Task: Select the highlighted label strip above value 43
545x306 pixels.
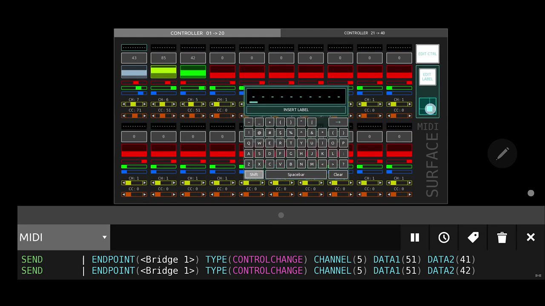Action: 134,47
